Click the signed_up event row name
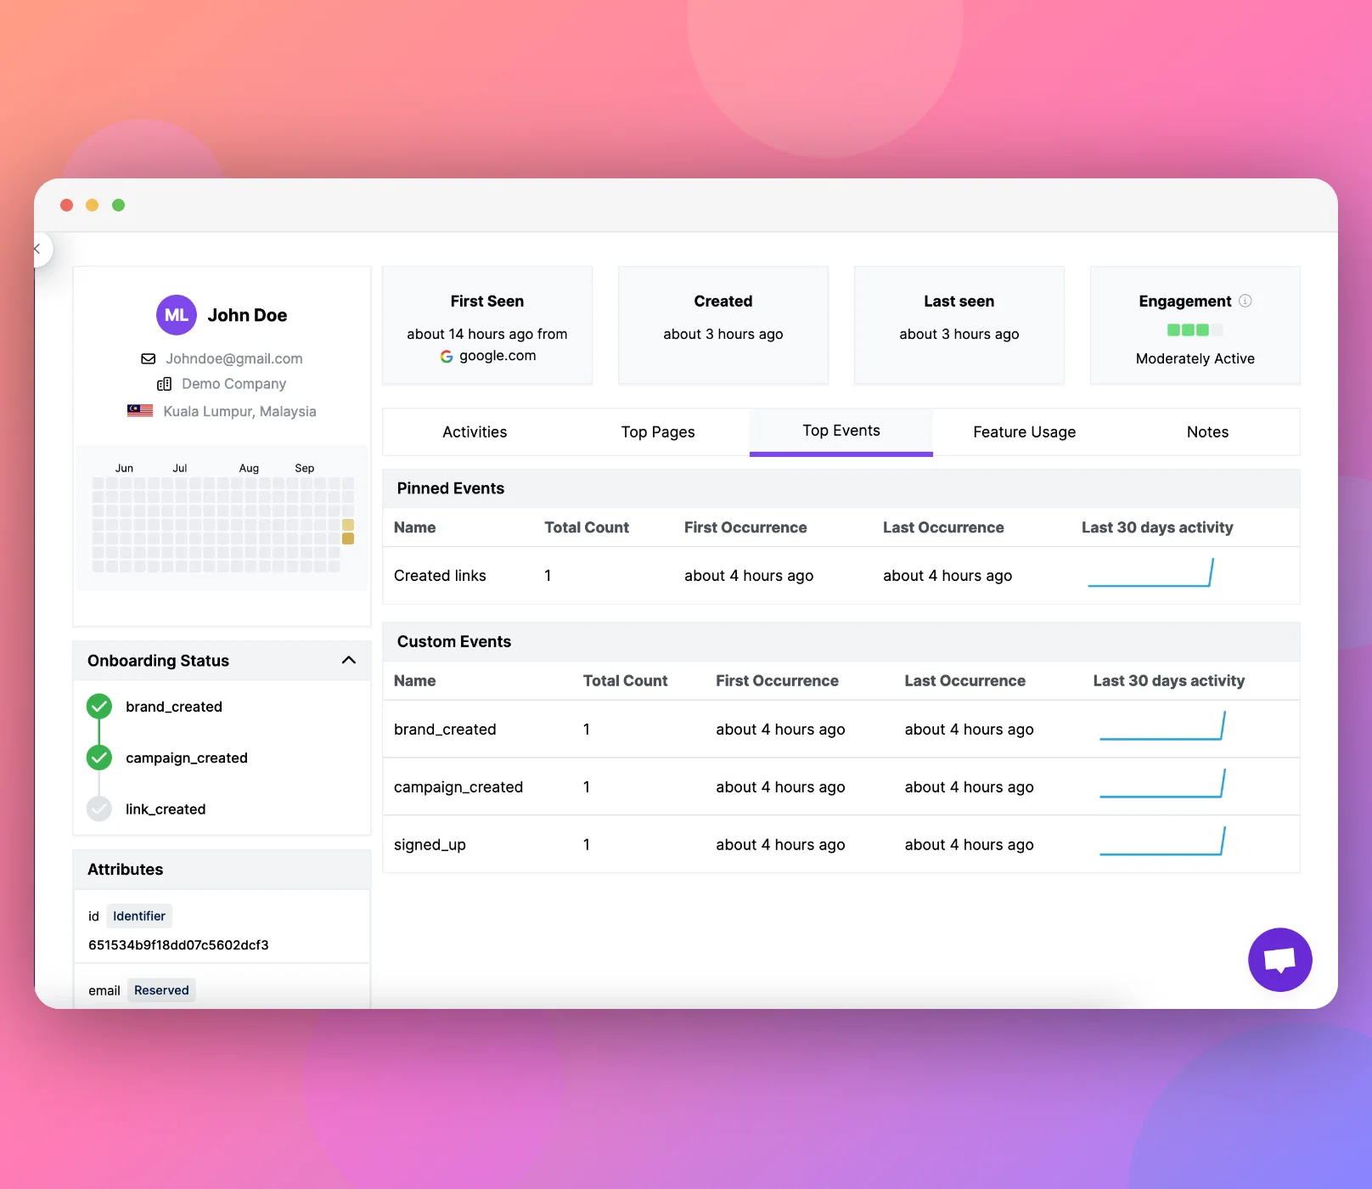Image resolution: width=1372 pixels, height=1189 pixels. pos(430,845)
